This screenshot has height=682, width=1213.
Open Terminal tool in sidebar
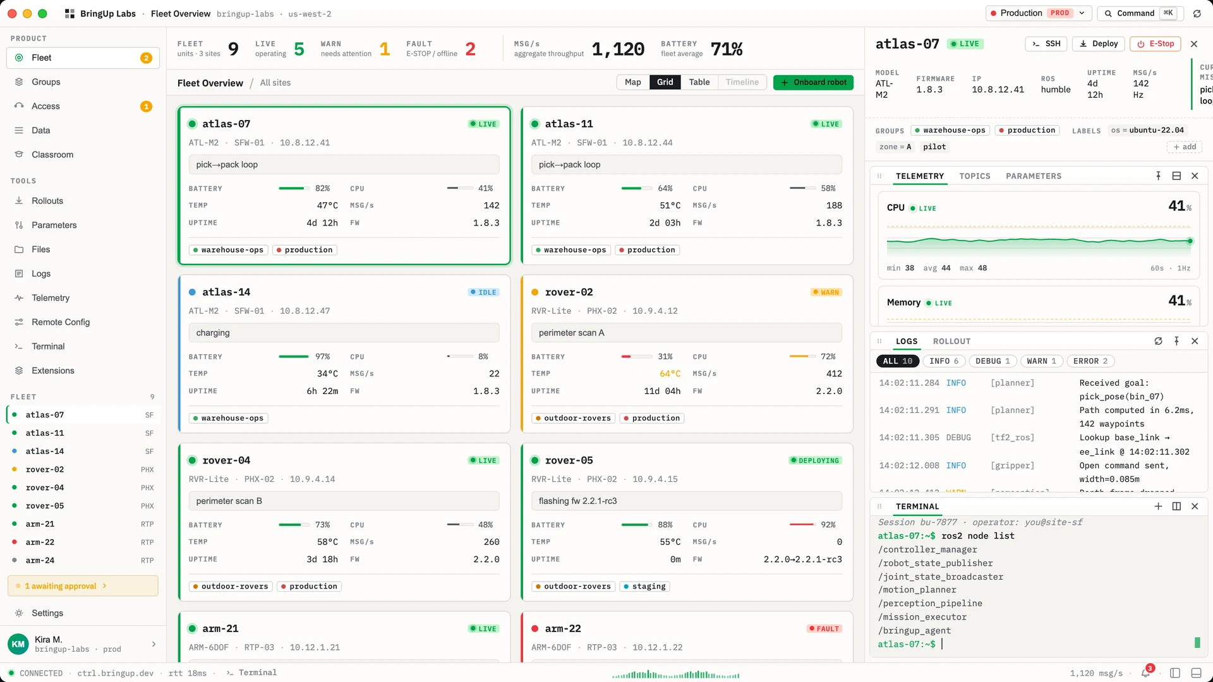click(x=83, y=346)
